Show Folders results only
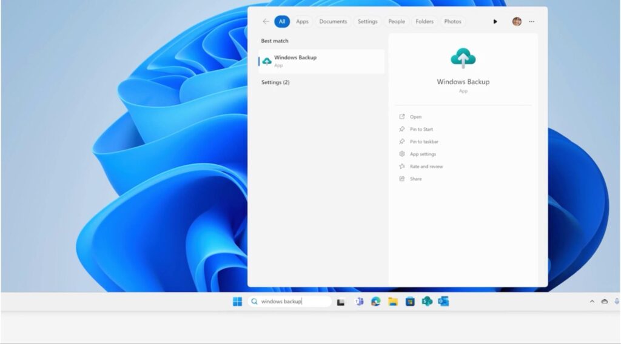This screenshot has width=621, height=344. pos(425,22)
